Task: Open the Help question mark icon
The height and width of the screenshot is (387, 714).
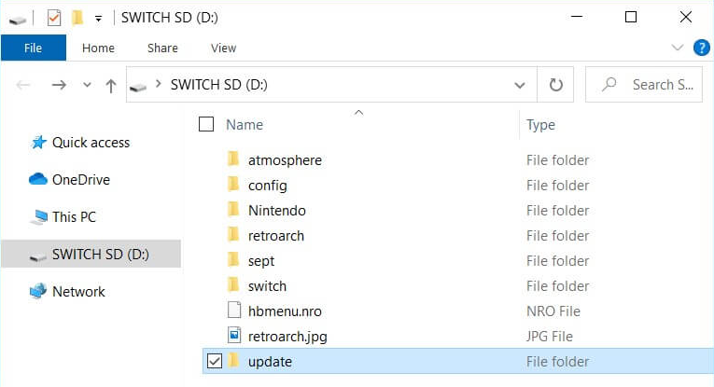Action: click(701, 48)
